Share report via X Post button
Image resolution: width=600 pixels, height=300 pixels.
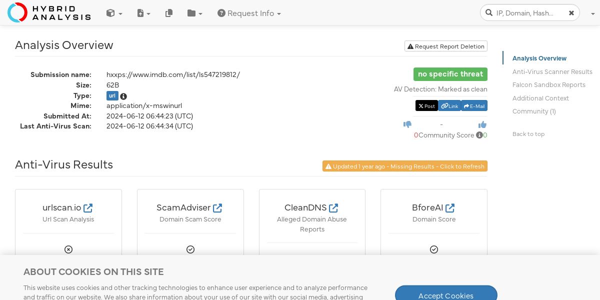pos(426,106)
